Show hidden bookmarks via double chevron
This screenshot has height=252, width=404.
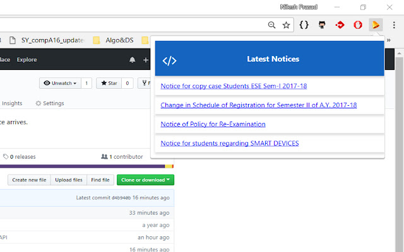(389, 40)
